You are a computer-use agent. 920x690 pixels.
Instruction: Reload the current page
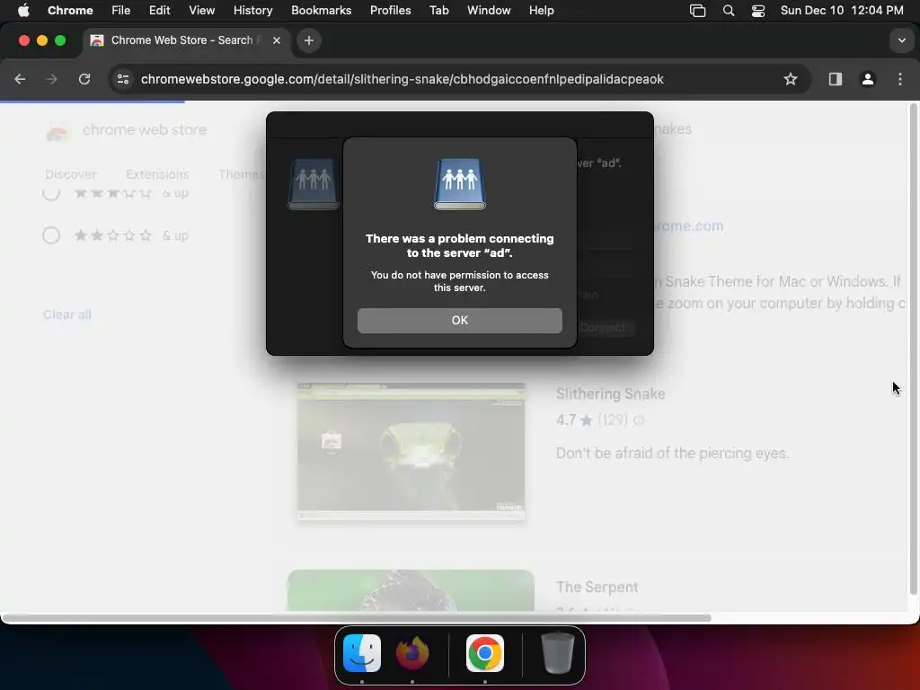(x=84, y=79)
